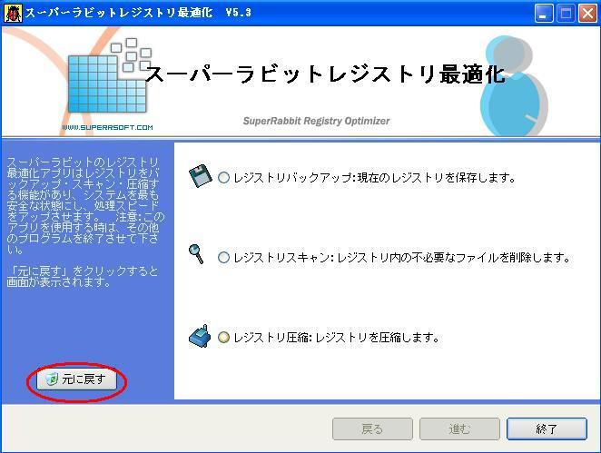Screen dimensions: 601x453
Task: Click the title bar text スーパーラビットレジストリ最適化 V5.3
Action: (x=138, y=14)
